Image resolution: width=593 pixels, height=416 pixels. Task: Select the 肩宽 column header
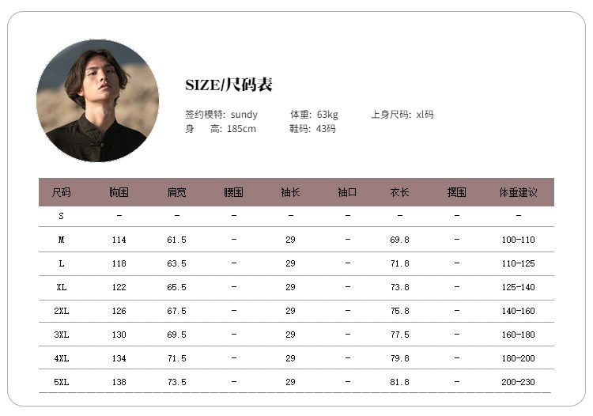click(x=176, y=192)
